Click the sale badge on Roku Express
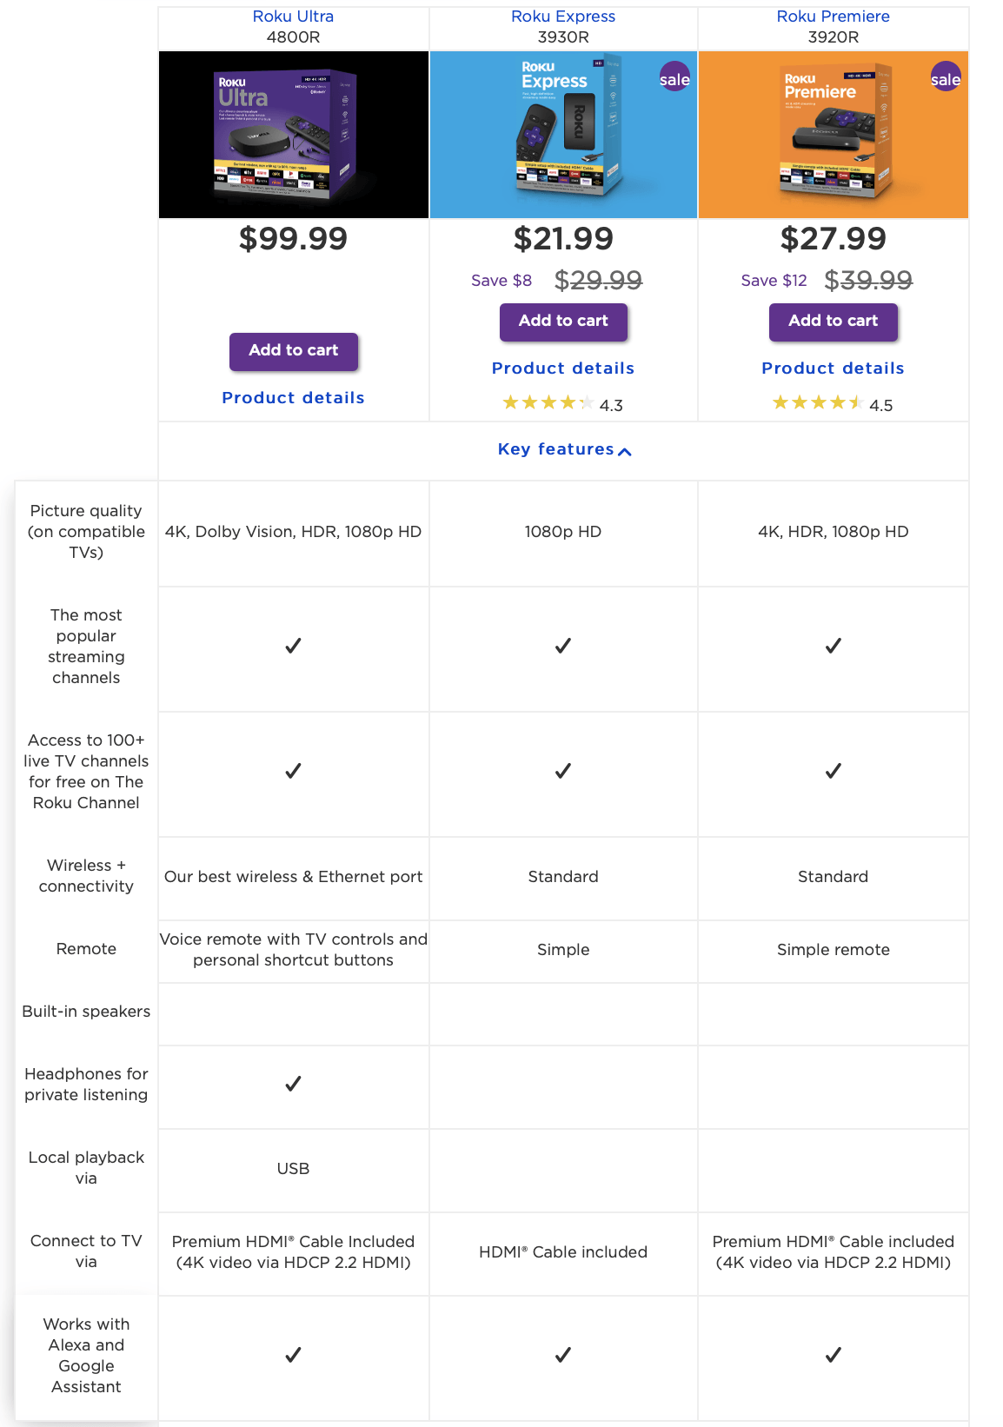Viewport: 1003px width, 1427px height. coord(674,78)
